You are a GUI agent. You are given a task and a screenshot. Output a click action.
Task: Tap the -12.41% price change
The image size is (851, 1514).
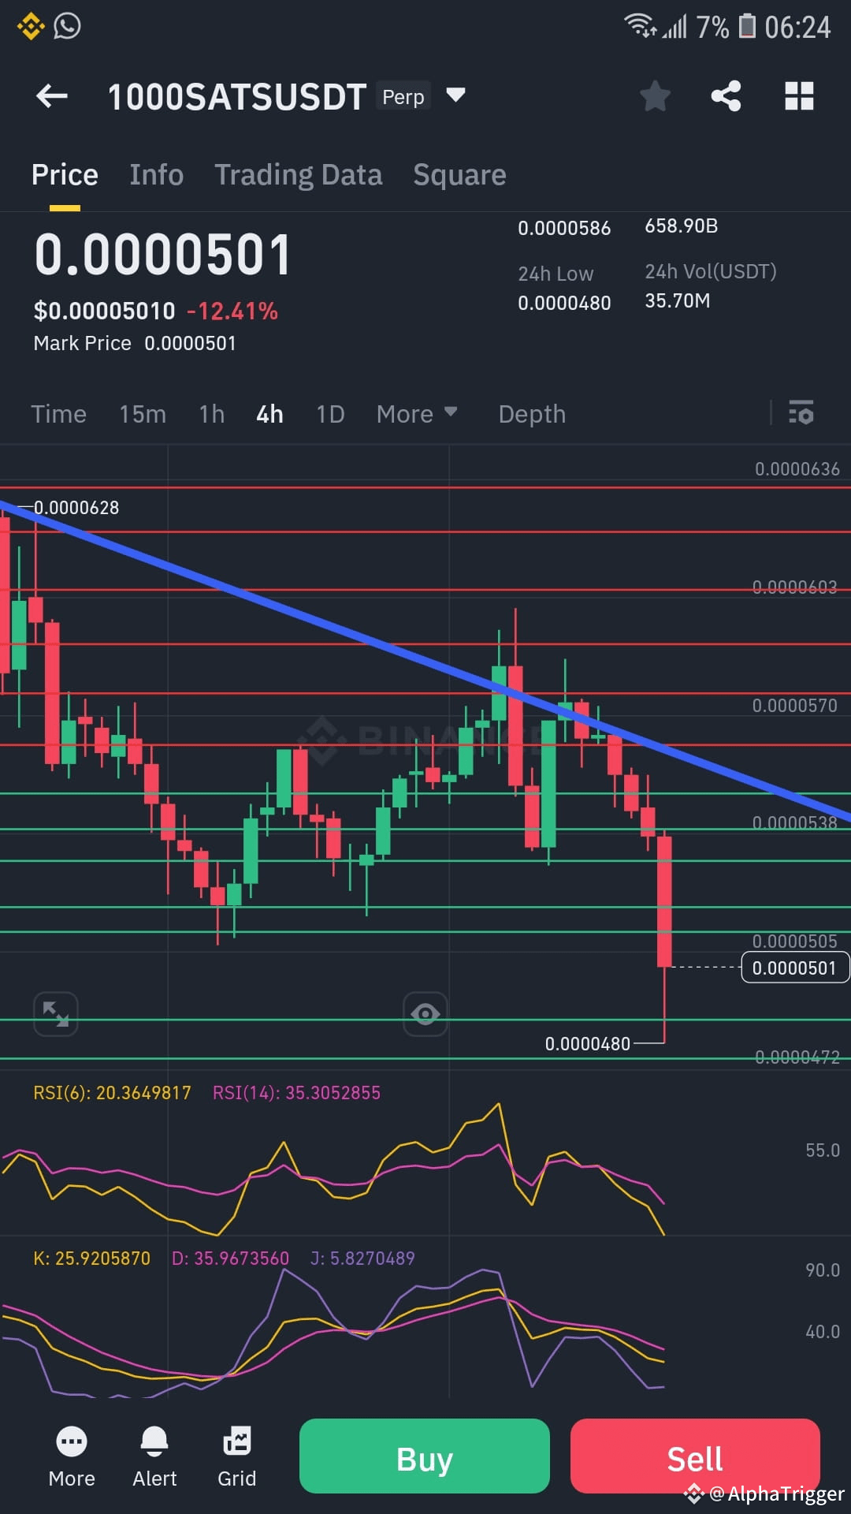coord(232,311)
